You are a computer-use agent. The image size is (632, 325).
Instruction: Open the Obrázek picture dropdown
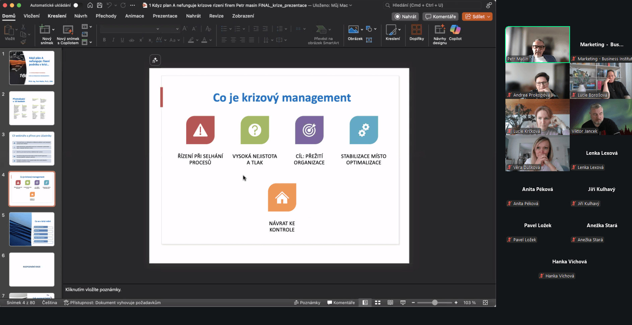(362, 29)
